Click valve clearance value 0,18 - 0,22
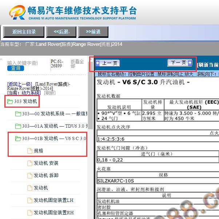Viewport: 219px width, 219px height. [110, 160]
